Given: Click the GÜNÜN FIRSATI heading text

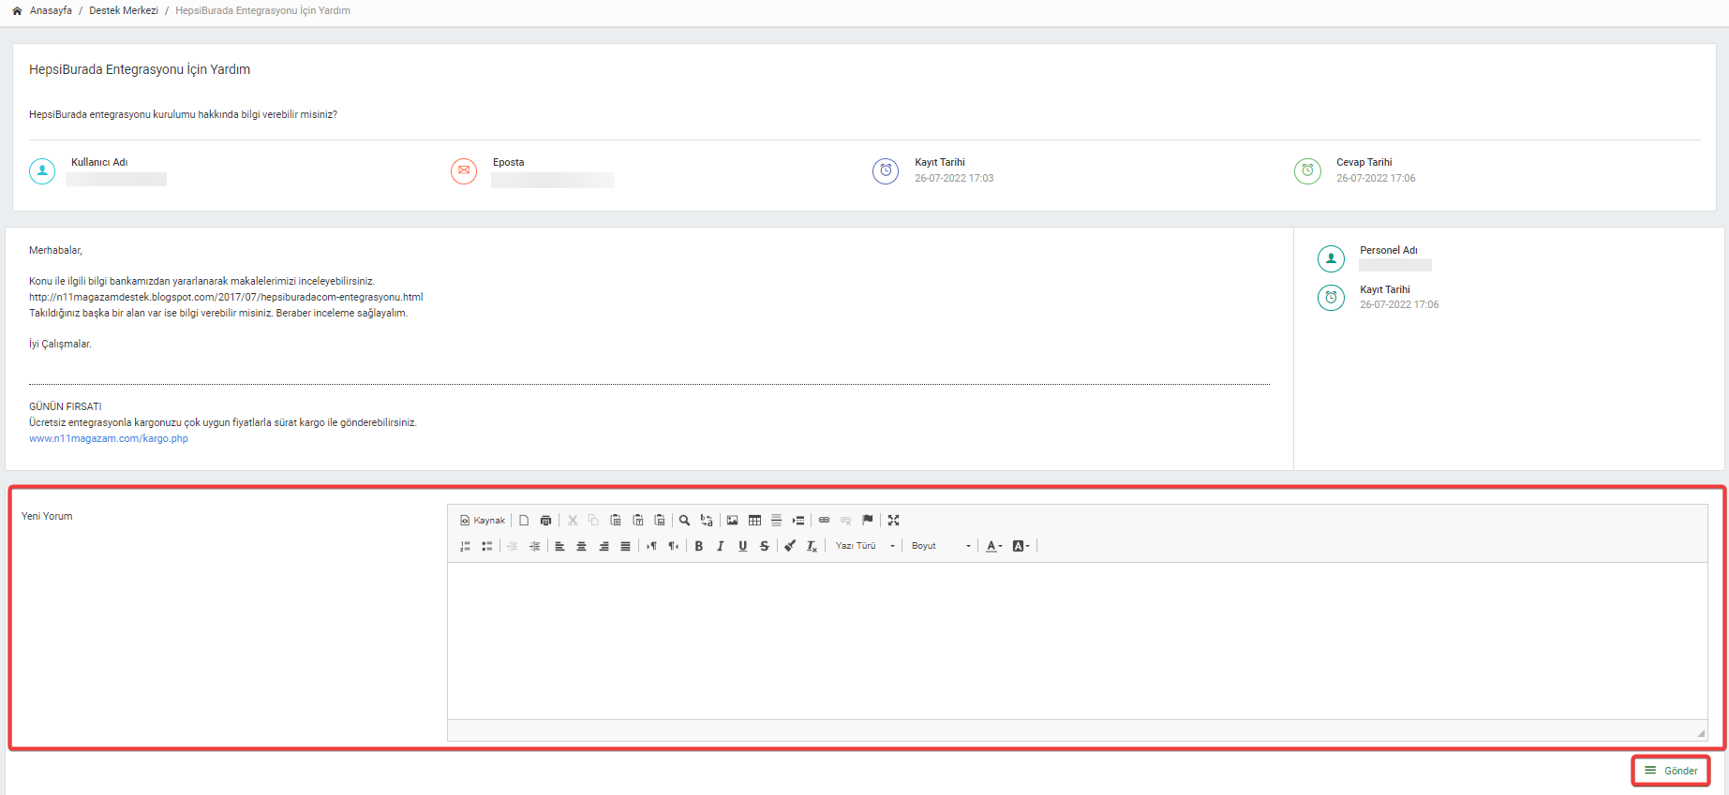Looking at the screenshot, I should [x=66, y=406].
